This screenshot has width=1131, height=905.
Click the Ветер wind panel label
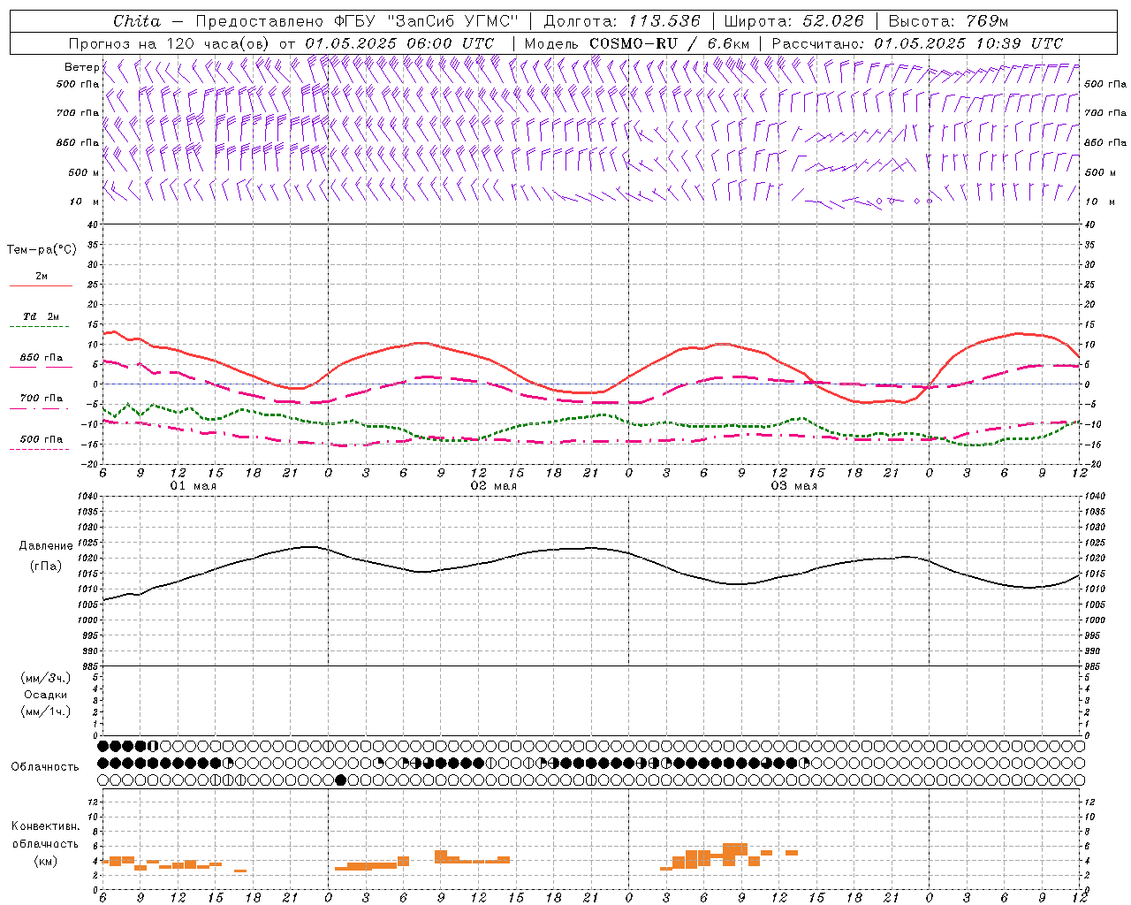point(81,67)
